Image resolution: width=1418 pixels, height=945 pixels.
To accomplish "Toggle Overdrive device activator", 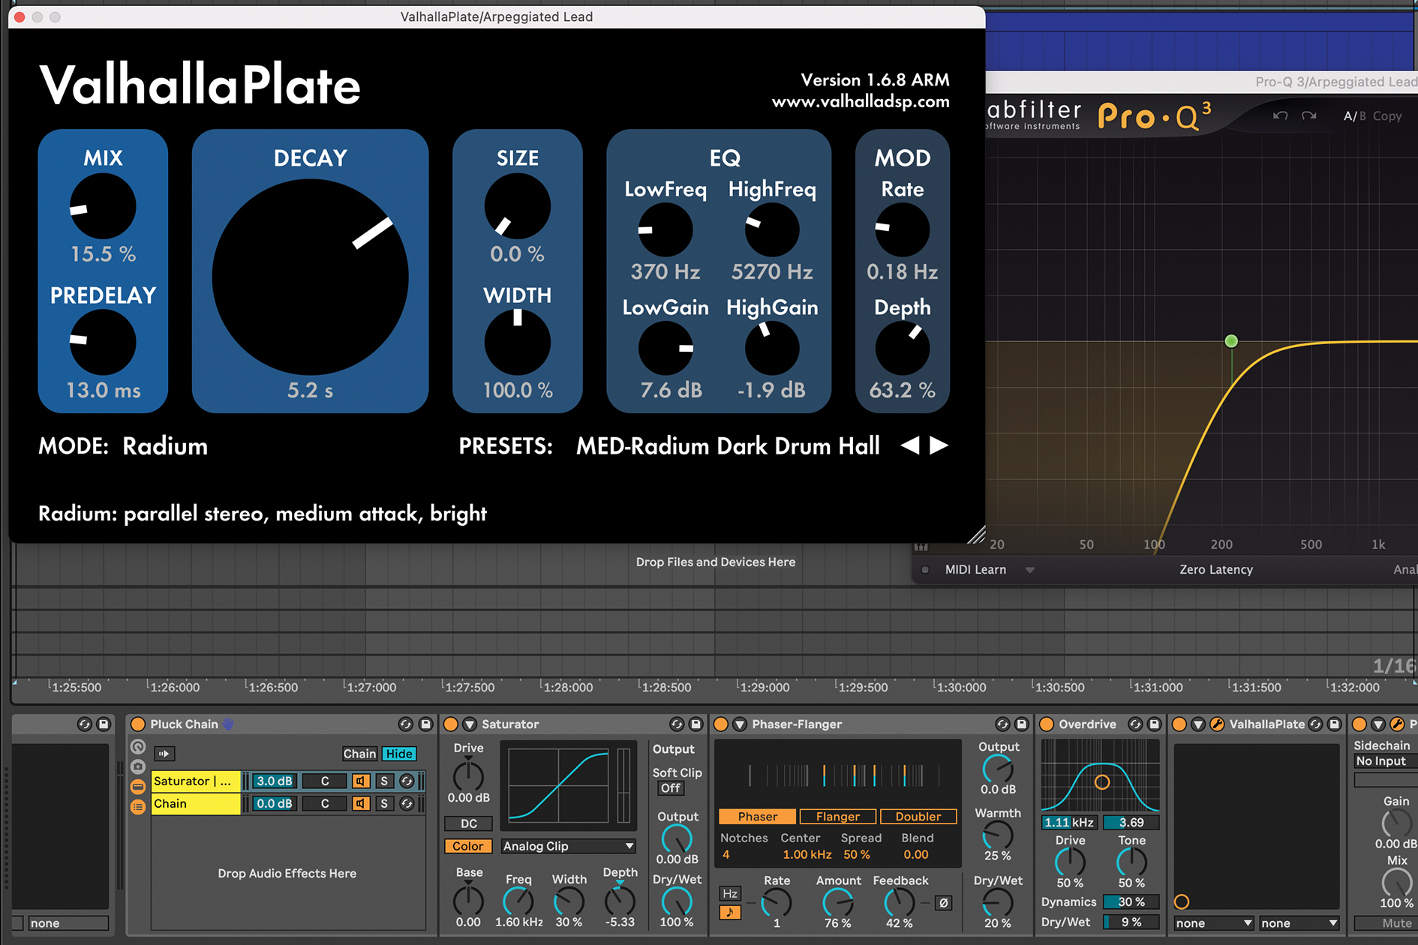I will pos(1047,724).
